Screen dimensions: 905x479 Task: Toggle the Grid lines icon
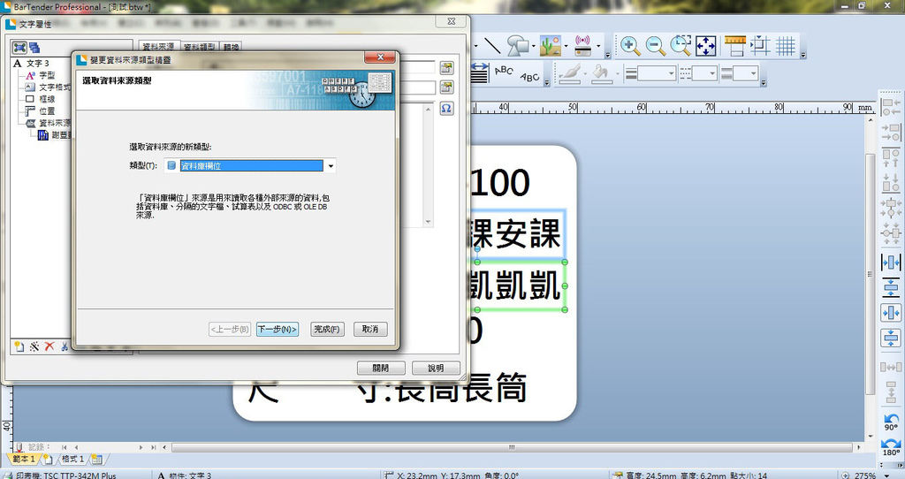click(x=786, y=46)
